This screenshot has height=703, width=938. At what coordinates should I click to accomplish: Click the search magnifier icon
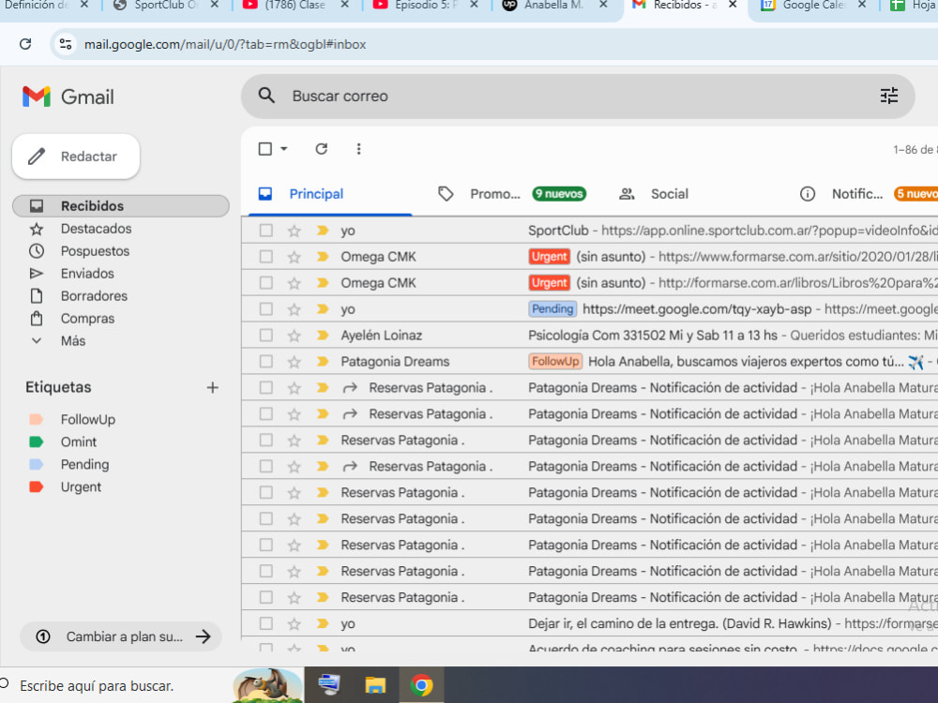[266, 96]
